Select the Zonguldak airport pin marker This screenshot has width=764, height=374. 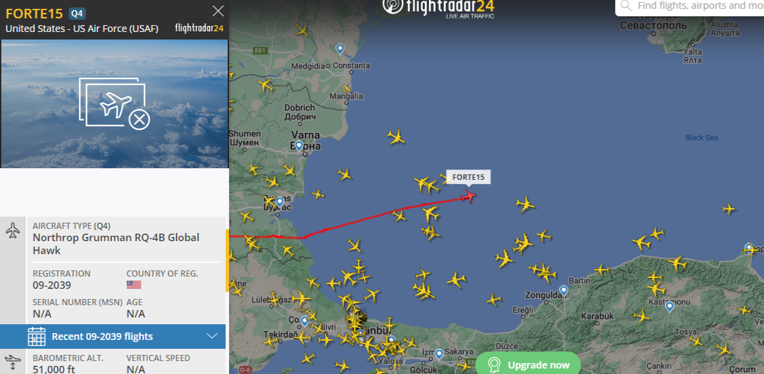tap(563, 291)
